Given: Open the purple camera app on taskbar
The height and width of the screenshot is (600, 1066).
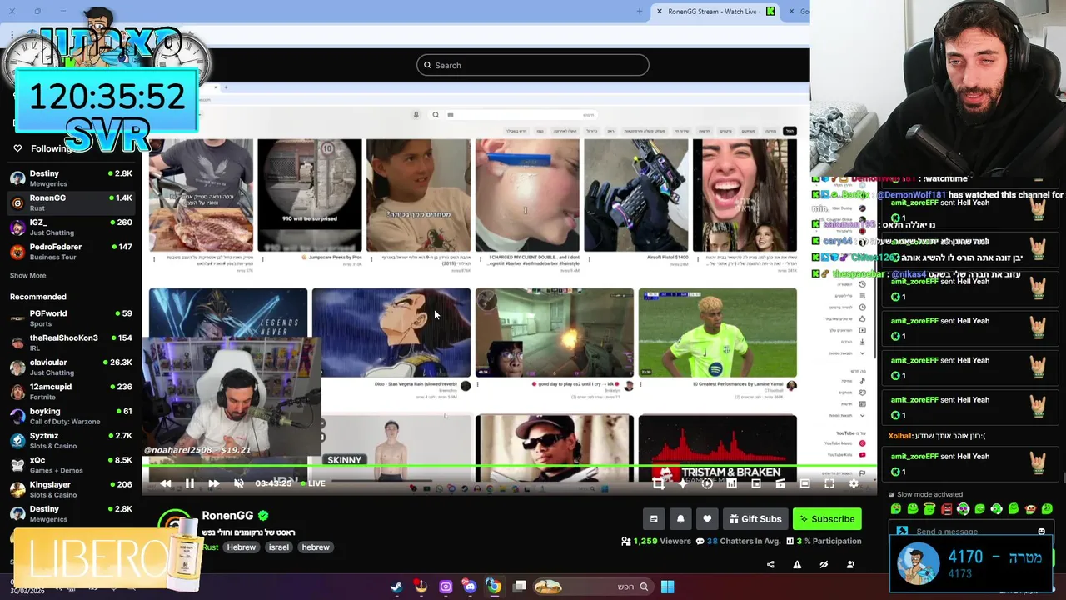Looking at the screenshot, I should pos(446,587).
